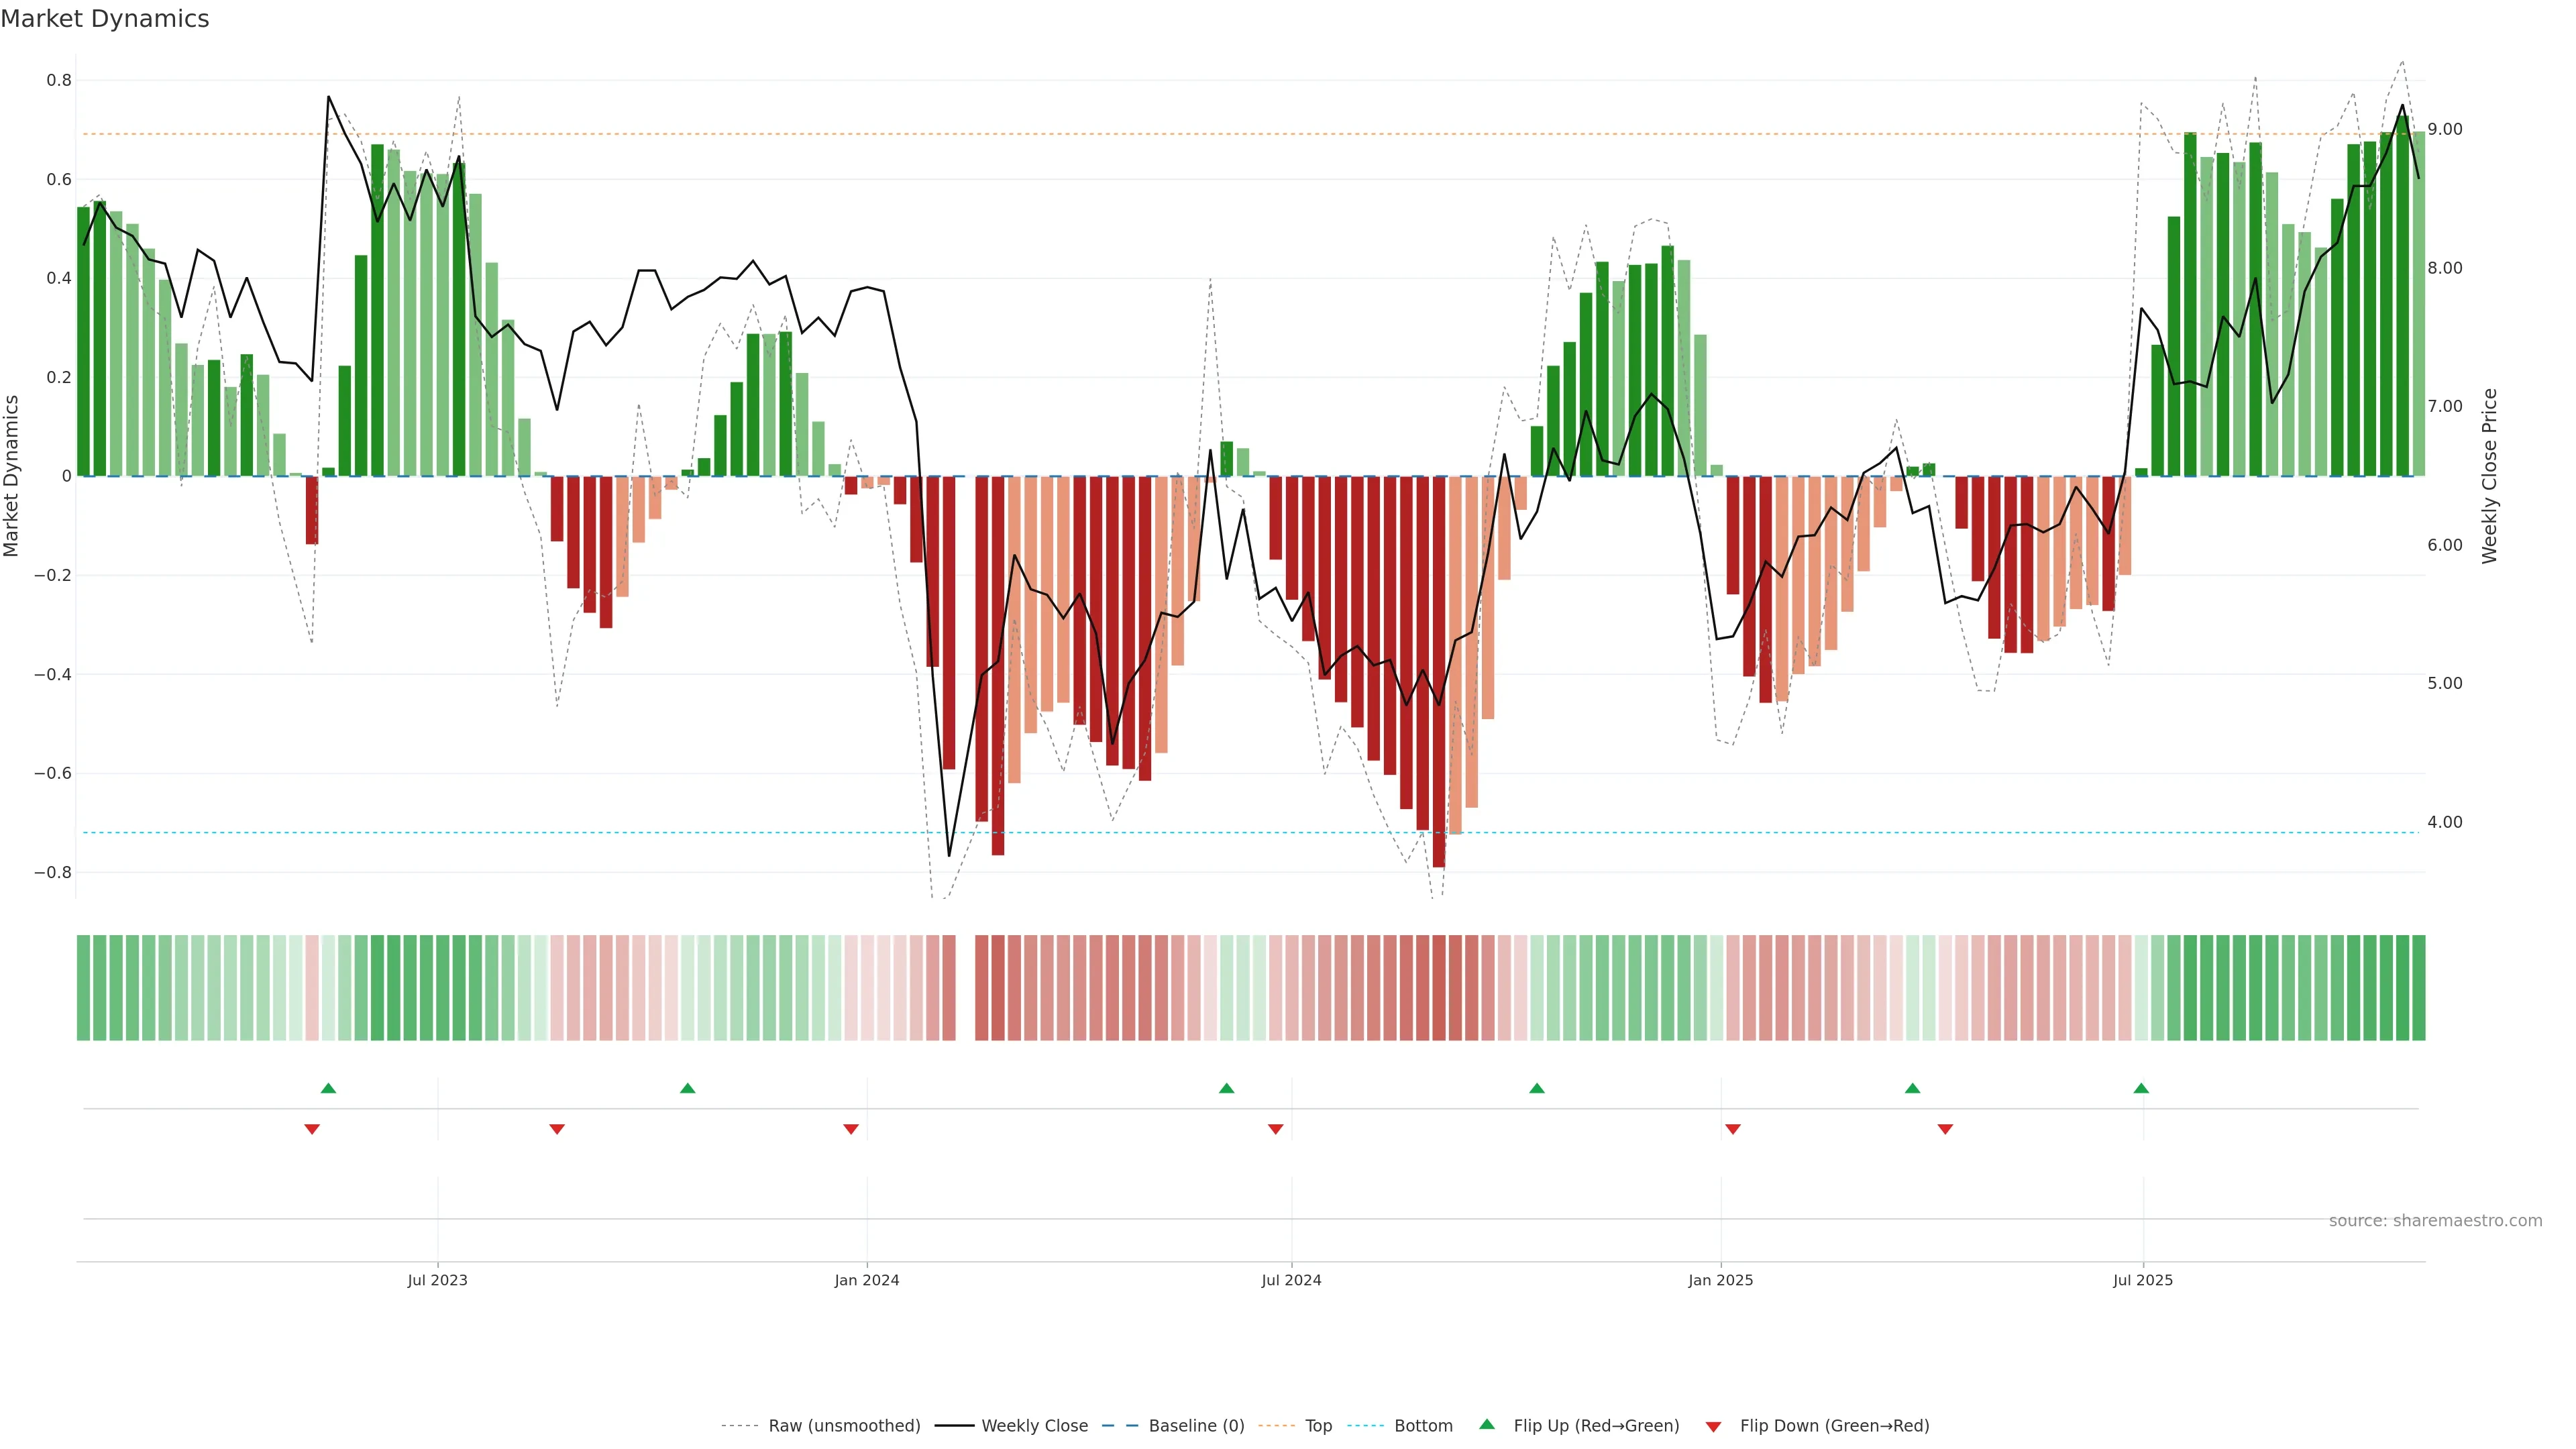Click the last red Flip Down triangle marker
The height and width of the screenshot is (1449, 2576).
[x=1945, y=1129]
